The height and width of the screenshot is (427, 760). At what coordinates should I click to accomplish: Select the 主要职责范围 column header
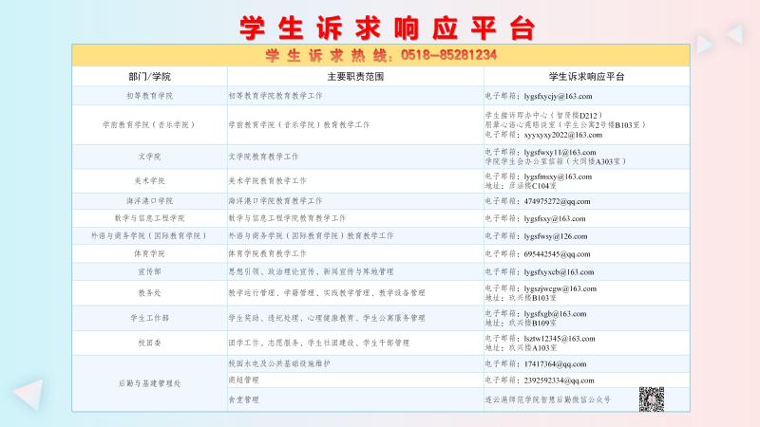tap(353, 76)
